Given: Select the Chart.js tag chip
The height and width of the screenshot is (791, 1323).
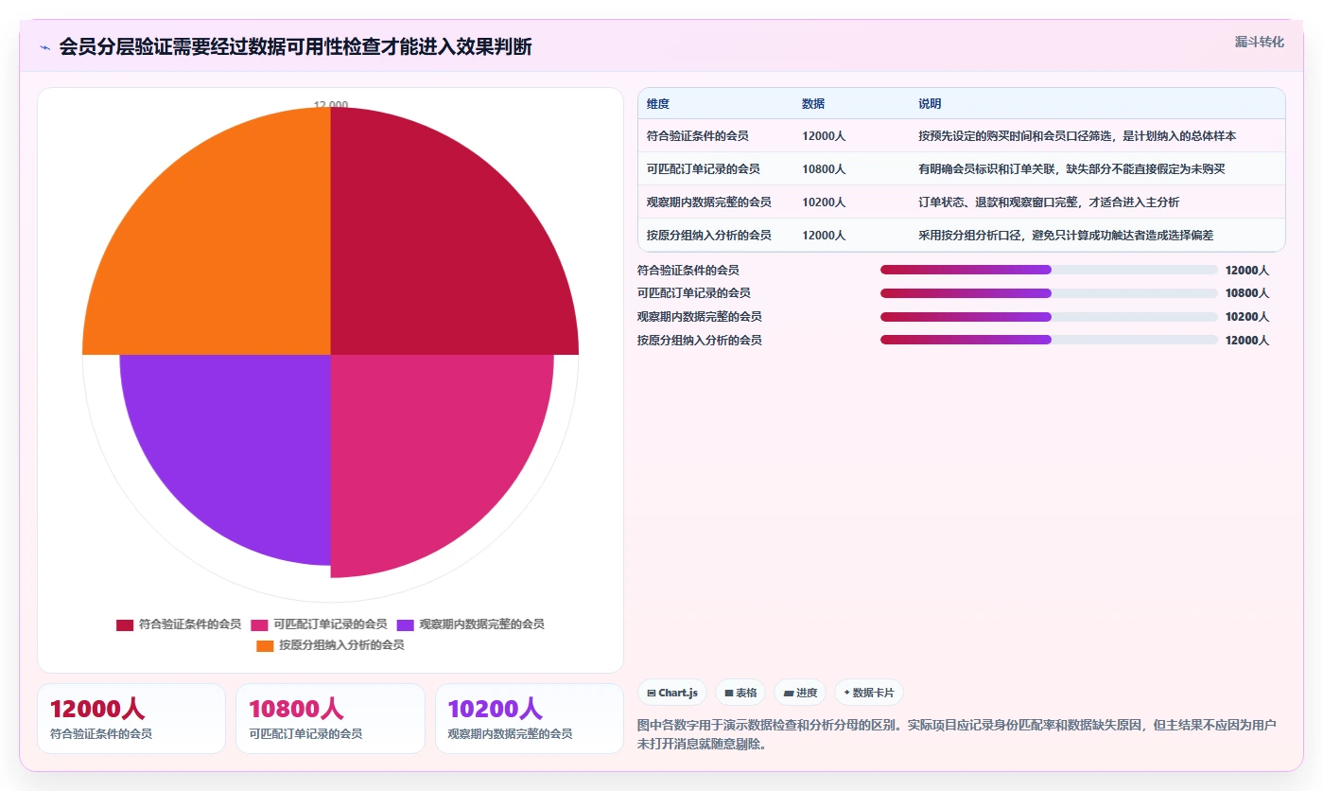Looking at the screenshot, I should pos(672,693).
